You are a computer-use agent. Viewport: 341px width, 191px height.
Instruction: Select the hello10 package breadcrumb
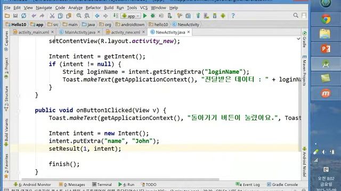click(x=158, y=24)
